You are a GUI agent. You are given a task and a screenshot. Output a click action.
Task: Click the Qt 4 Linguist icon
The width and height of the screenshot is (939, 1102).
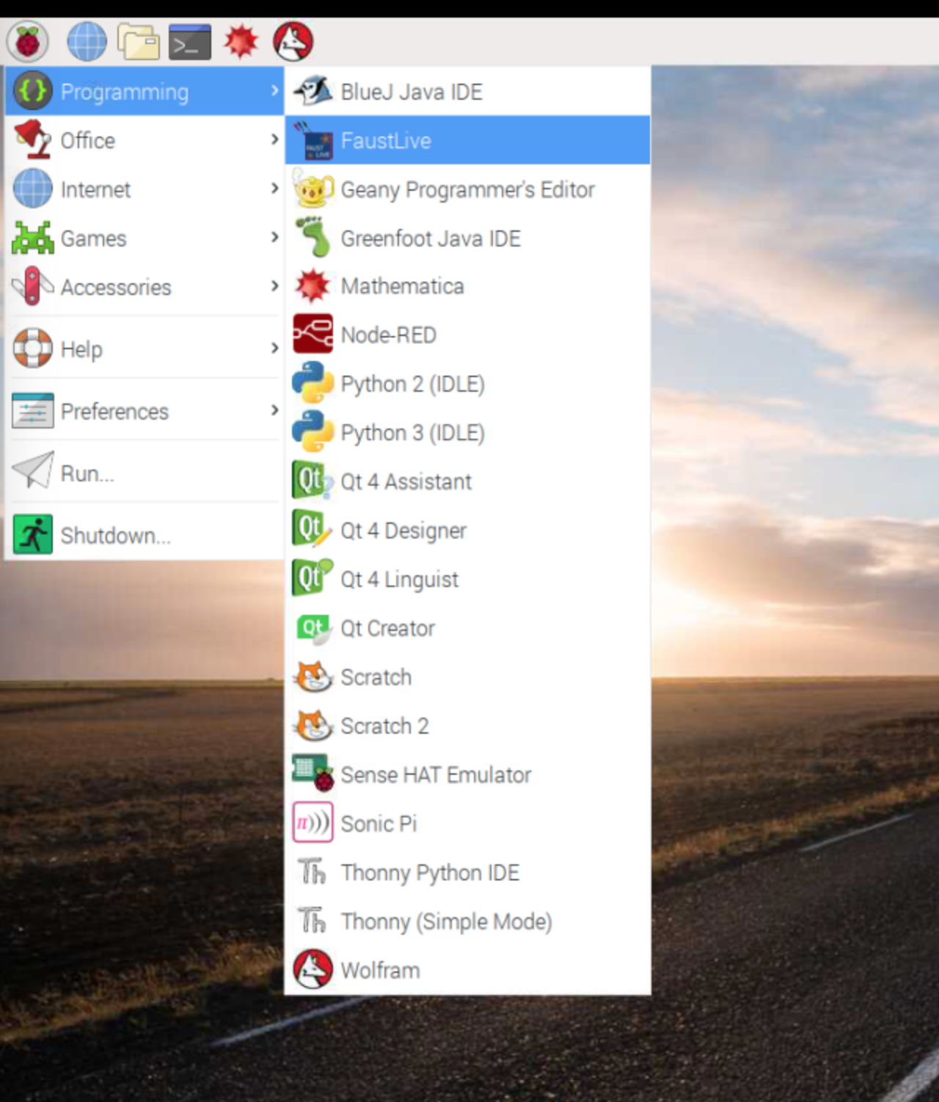pyautogui.click(x=313, y=578)
